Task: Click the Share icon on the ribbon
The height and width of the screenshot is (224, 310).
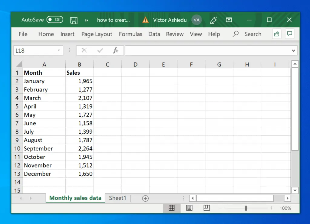Action: [x=276, y=34]
